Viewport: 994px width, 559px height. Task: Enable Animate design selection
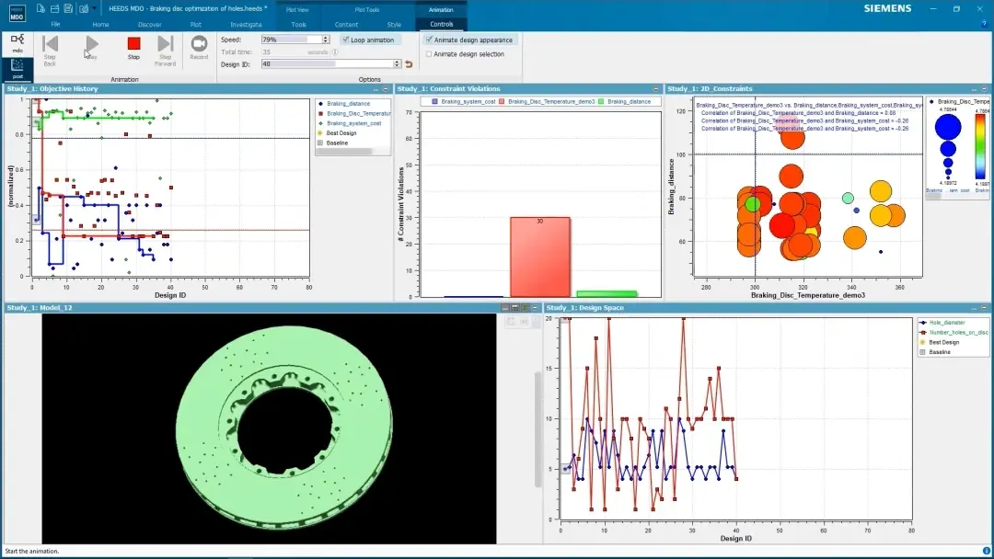point(429,54)
